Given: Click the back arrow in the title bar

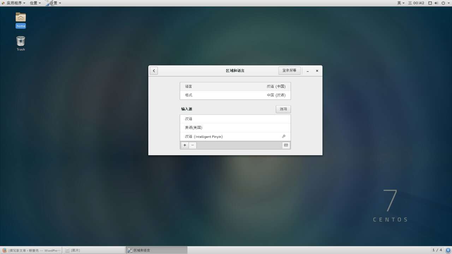Looking at the screenshot, I should 154,71.
